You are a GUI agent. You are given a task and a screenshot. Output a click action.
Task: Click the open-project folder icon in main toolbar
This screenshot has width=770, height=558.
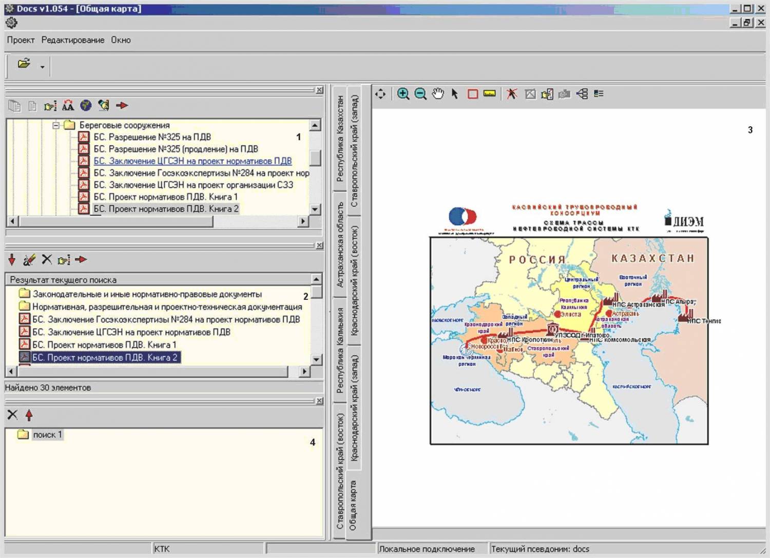coord(24,64)
